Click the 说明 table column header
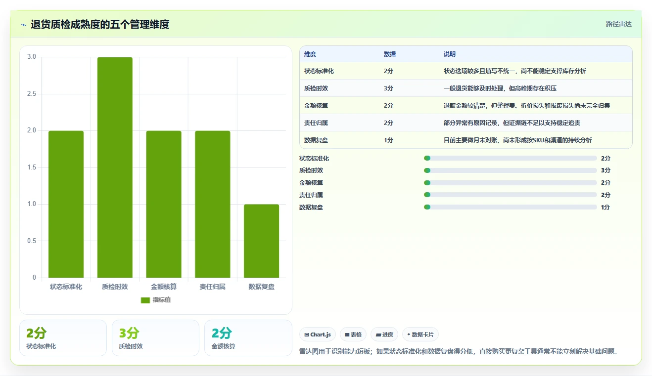 (450, 54)
